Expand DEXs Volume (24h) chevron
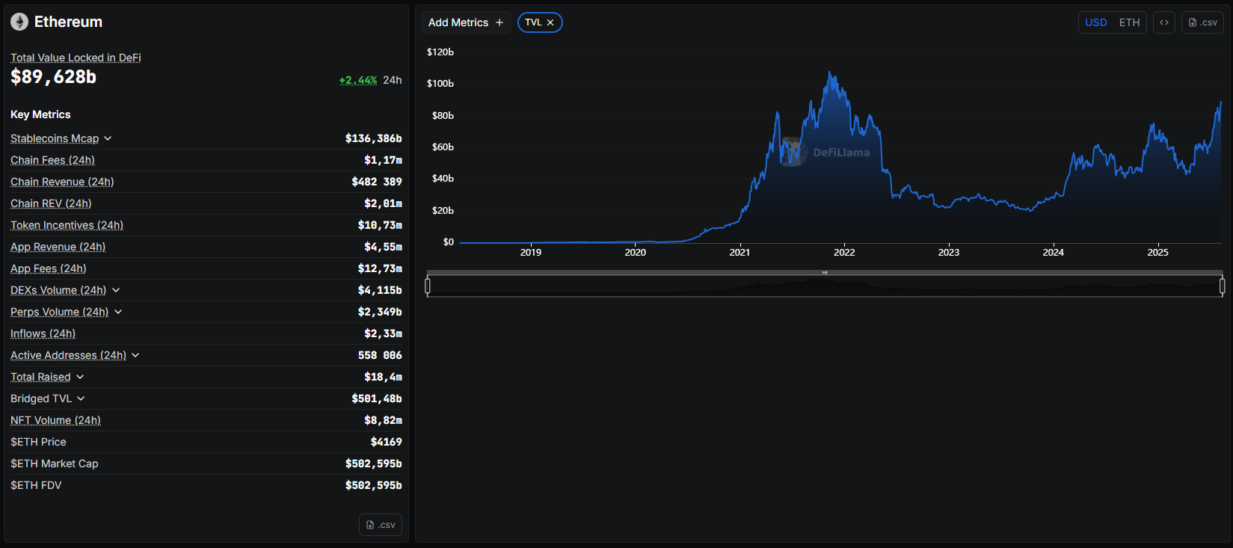1233x548 pixels. click(116, 290)
